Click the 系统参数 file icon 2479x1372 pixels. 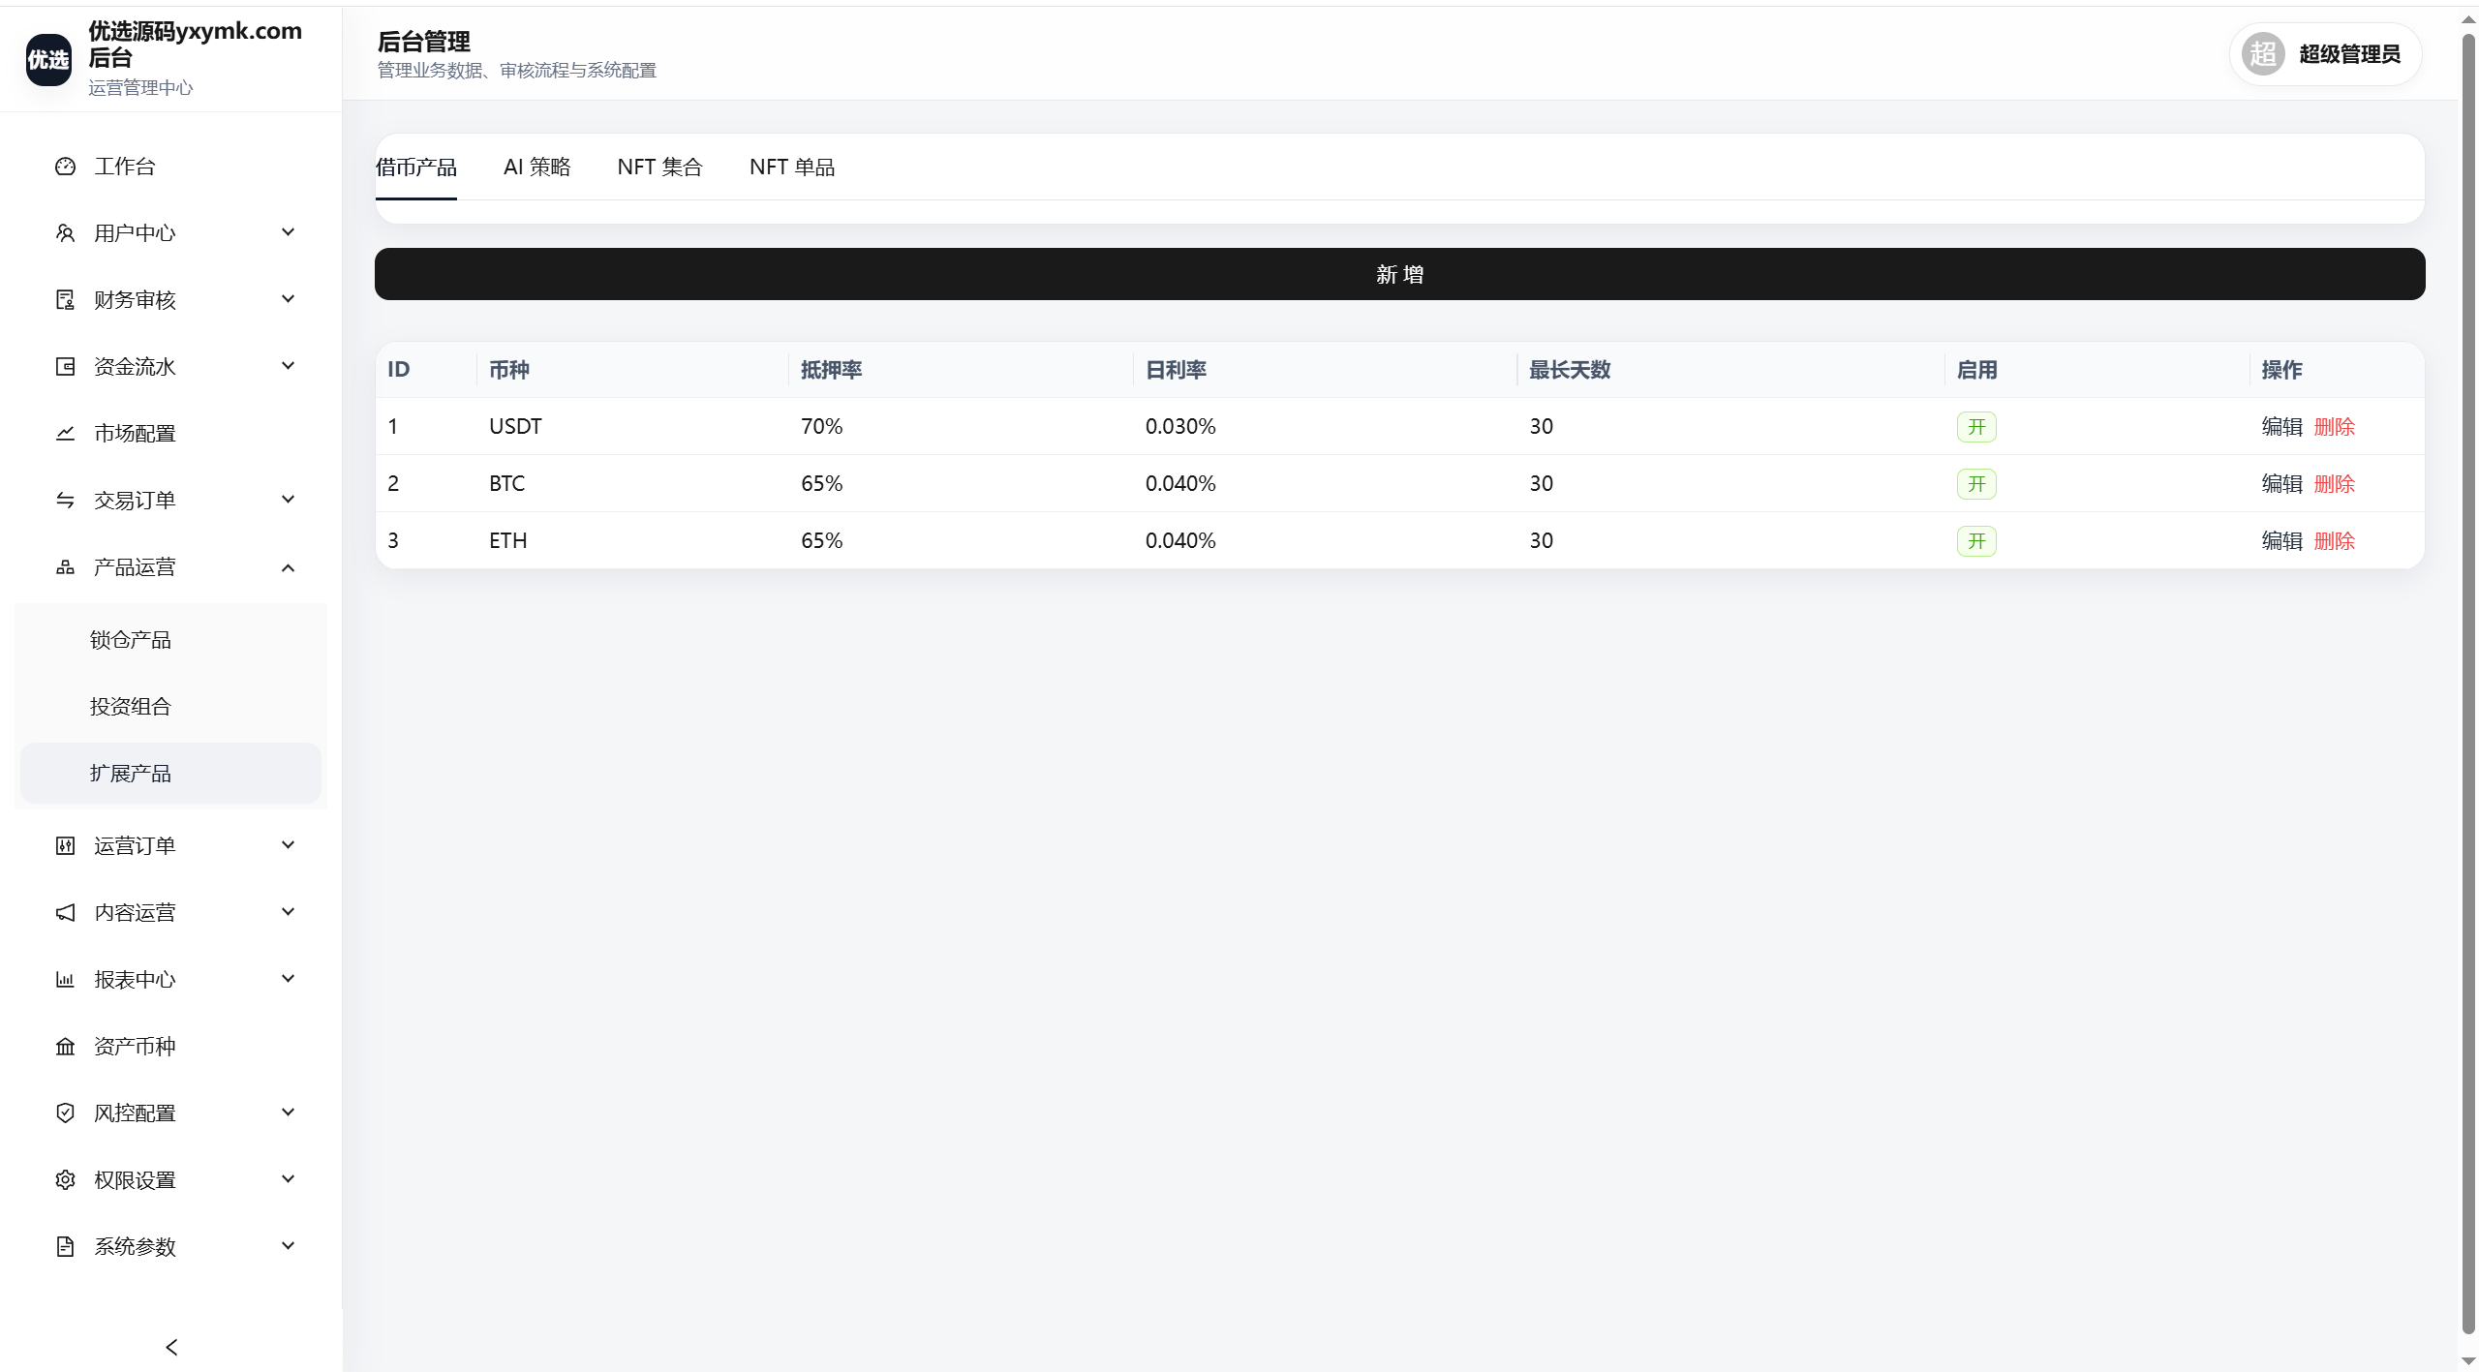[65, 1247]
